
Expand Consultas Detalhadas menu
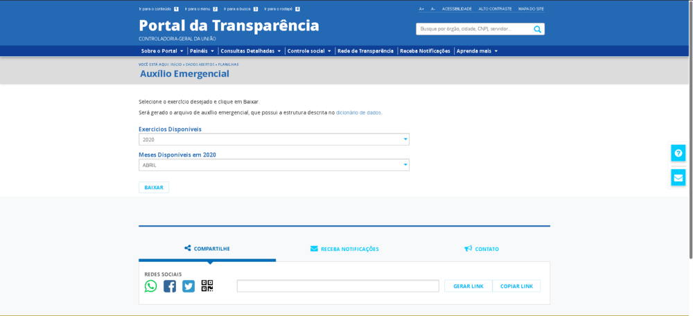[251, 51]
